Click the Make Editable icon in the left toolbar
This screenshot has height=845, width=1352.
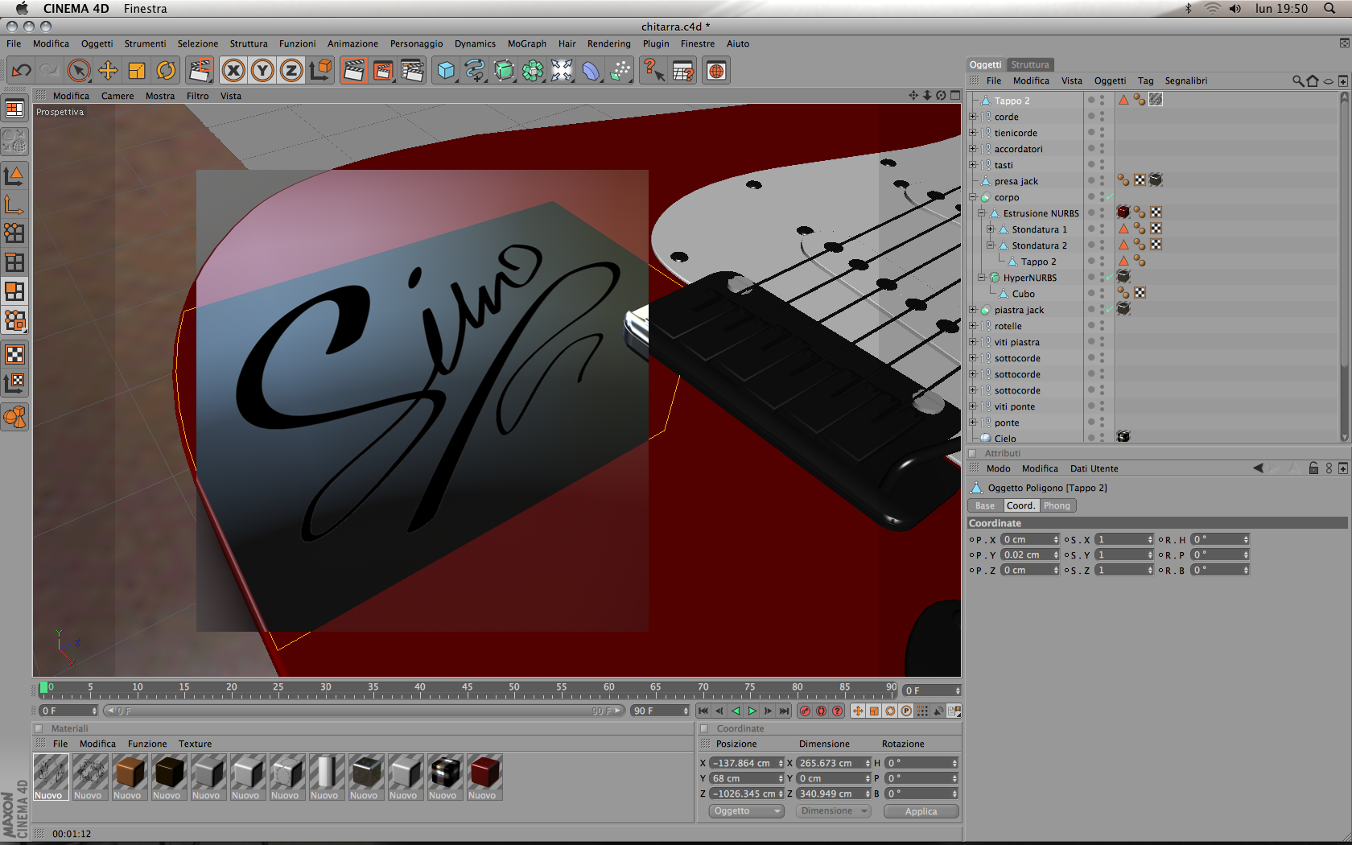click(14, 142)
